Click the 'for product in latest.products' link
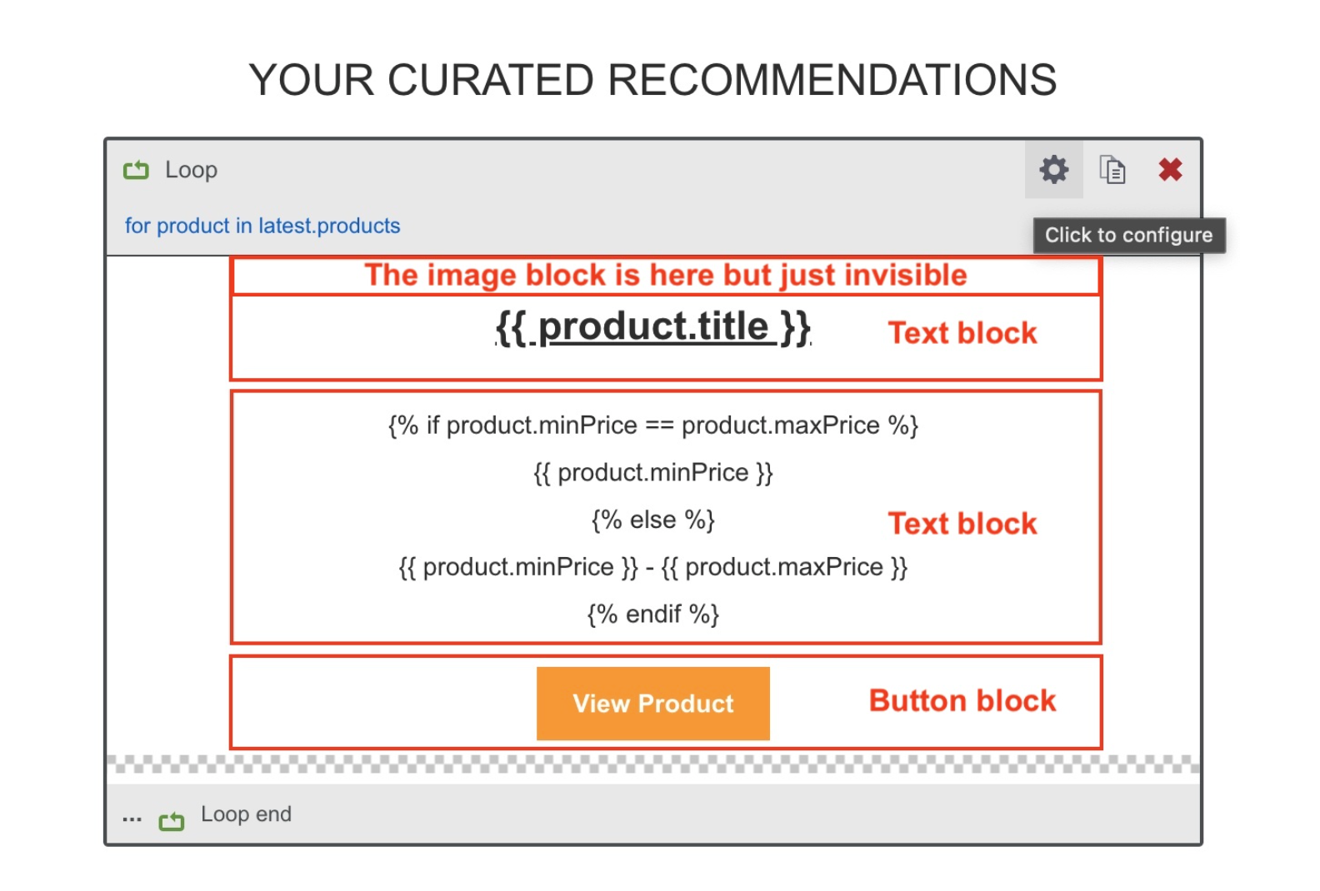Screen dimensions: 1320x891 click(x=262, y=226)
